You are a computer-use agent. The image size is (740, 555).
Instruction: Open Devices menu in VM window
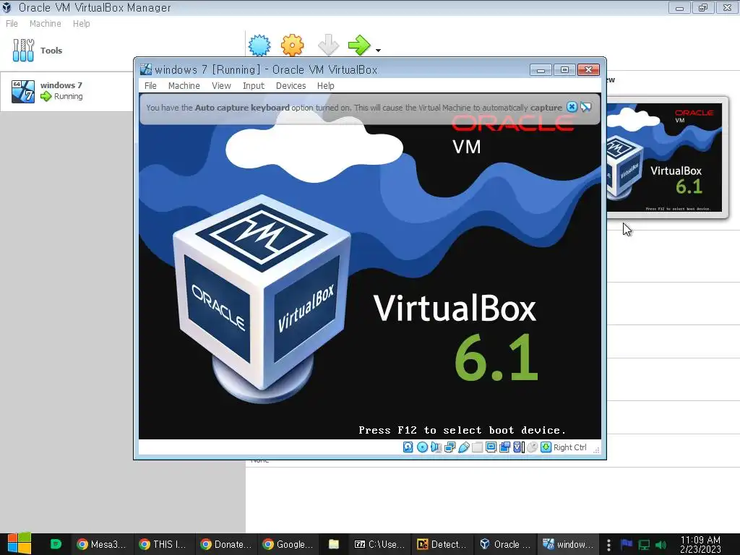click(x=291, y=85)
